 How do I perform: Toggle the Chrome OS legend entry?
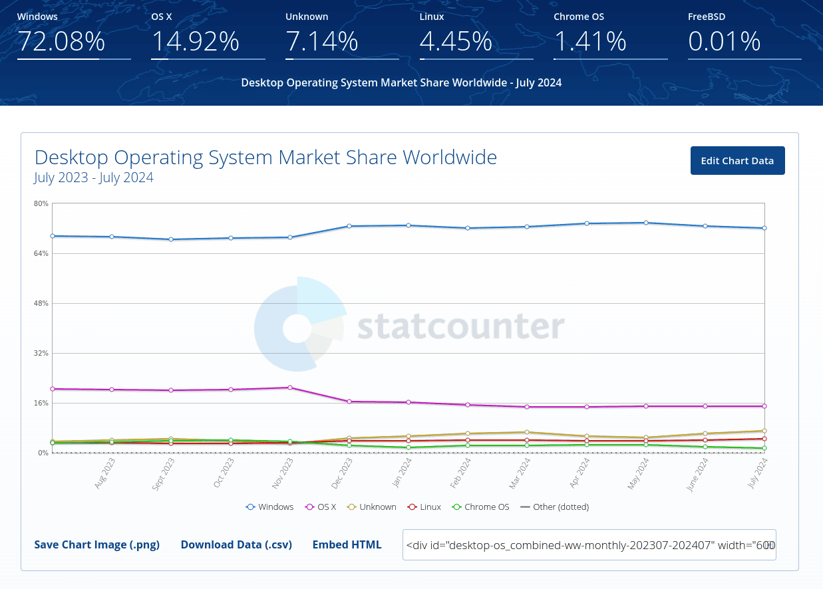(x=481, y=507)
